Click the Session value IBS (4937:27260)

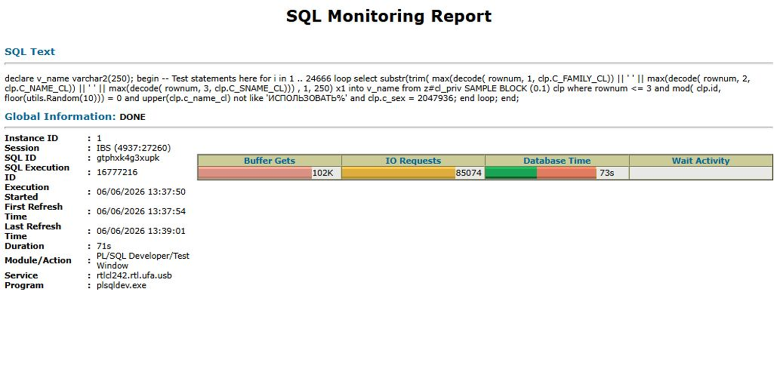[x=134, y=148]
